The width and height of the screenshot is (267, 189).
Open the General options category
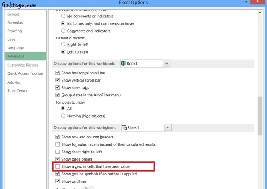click(x=14, y=14)
